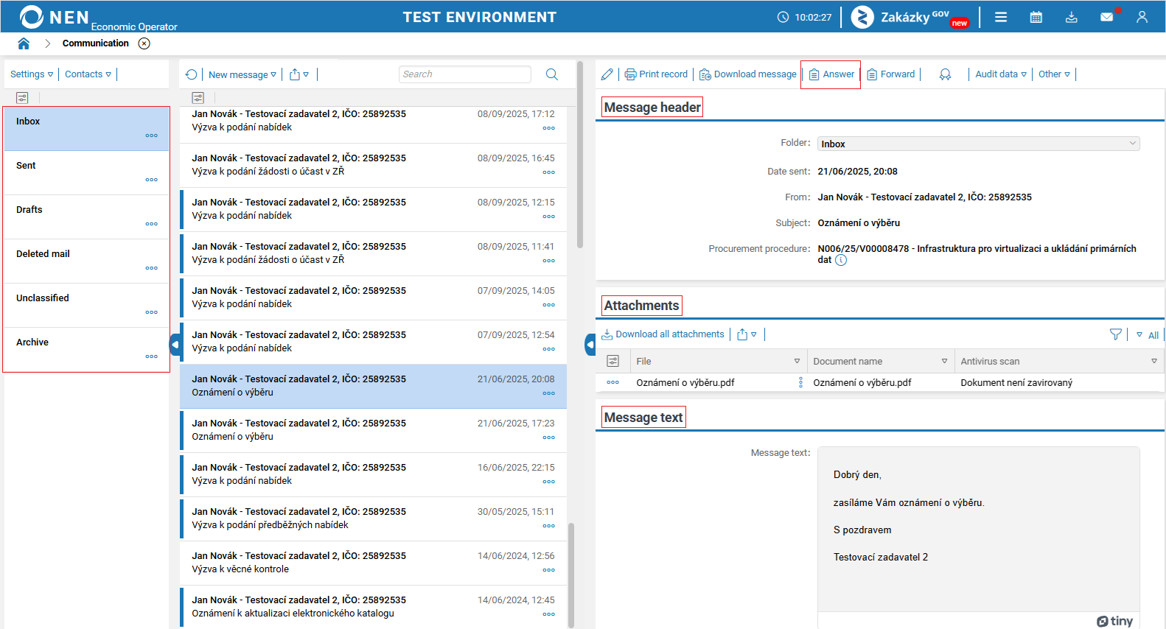1166x629 pixels.
Task: Open Antivirus scan column filter arrow
Action: coord(1154,361)
